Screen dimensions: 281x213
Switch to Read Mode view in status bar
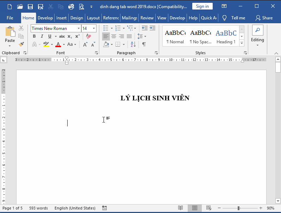click(180, 208)
